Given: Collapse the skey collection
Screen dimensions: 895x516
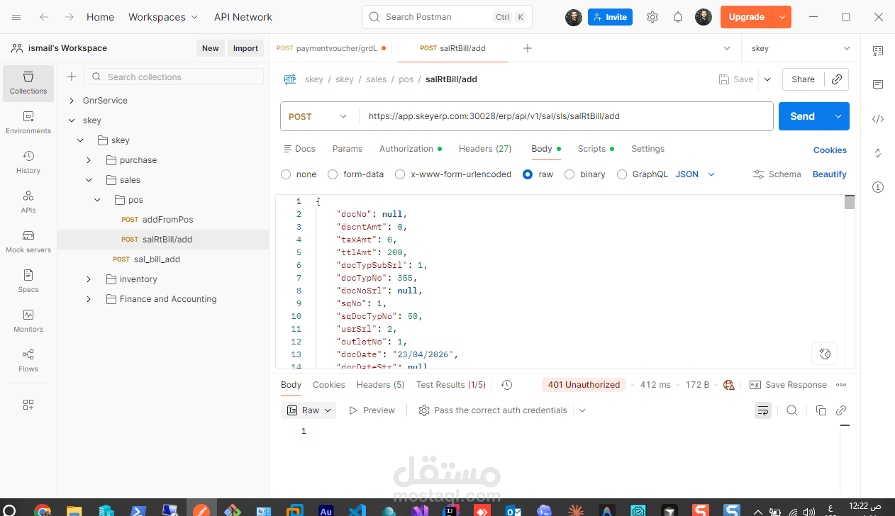Looking at the screenshot, I should pyautogui.click(x=72, y=120).
